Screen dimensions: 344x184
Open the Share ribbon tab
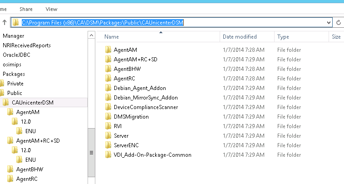point(26,9)
